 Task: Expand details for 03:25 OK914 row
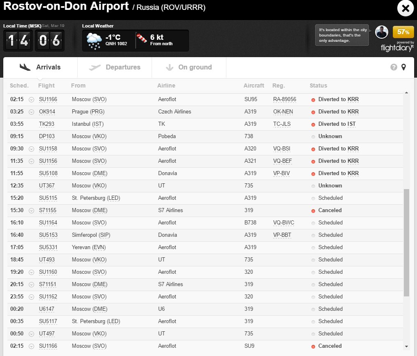31,112
